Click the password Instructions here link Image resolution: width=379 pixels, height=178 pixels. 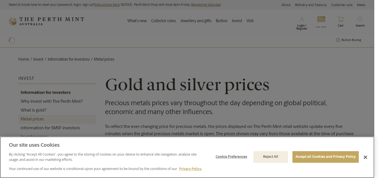pyautogui.click(x=107, y=5)
